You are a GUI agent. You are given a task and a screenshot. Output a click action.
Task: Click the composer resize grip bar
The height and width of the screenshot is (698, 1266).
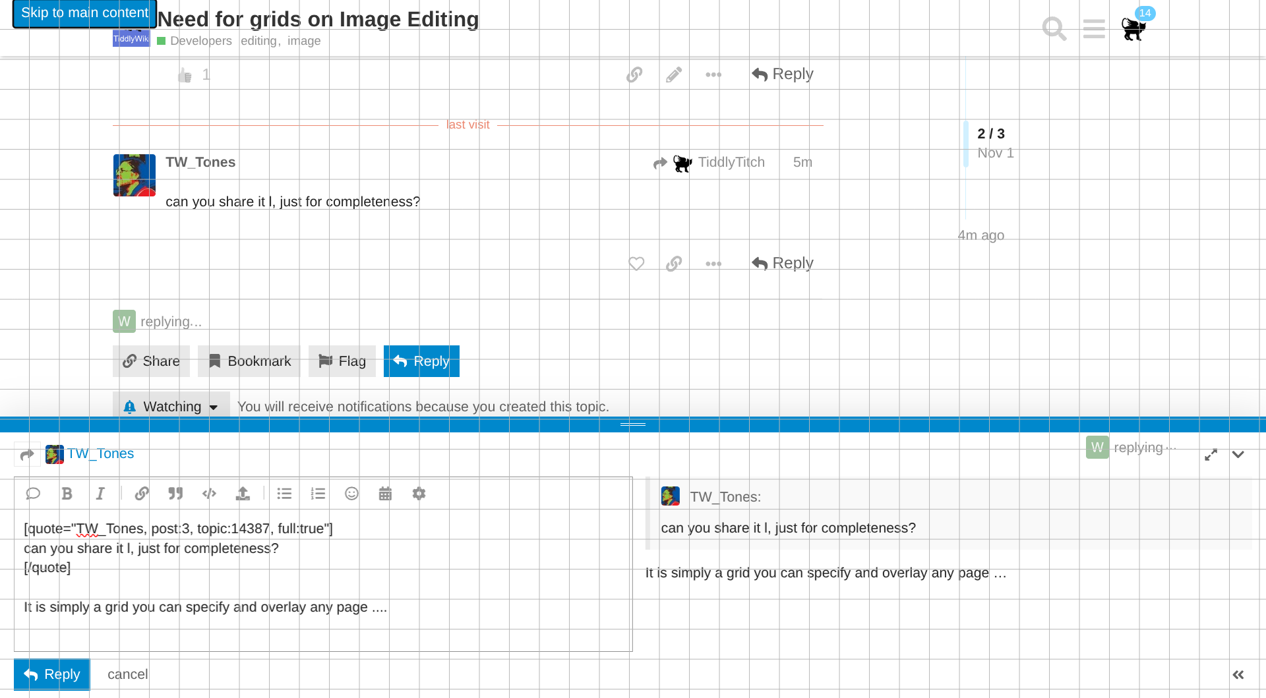pos(633,424)
